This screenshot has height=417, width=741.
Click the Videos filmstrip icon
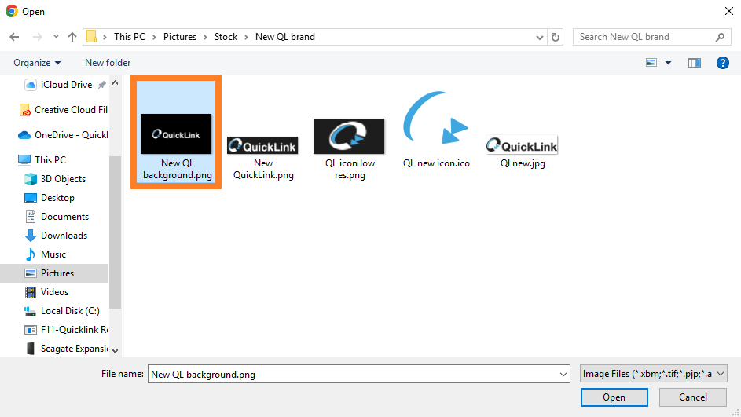[31, 292]
